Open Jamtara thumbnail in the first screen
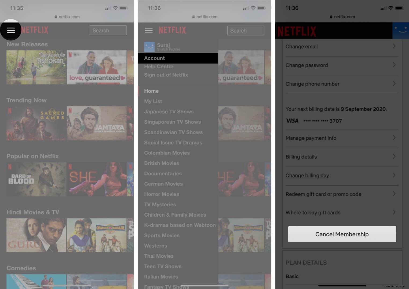The image size is (409, 289). pyautogui.click(x=97, y=123)
